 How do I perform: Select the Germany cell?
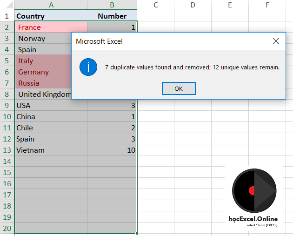(x=43, y=72)
